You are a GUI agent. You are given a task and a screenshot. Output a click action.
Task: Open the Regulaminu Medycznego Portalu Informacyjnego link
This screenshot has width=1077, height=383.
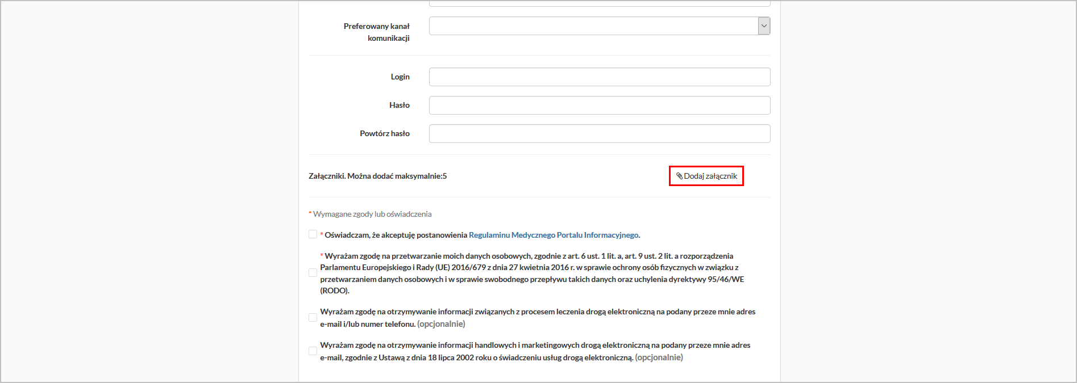tap(554, 235)
